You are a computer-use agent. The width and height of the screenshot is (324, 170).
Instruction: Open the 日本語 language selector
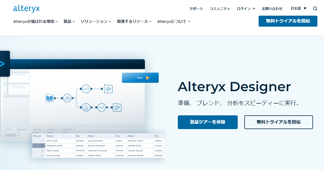[298, 9]
